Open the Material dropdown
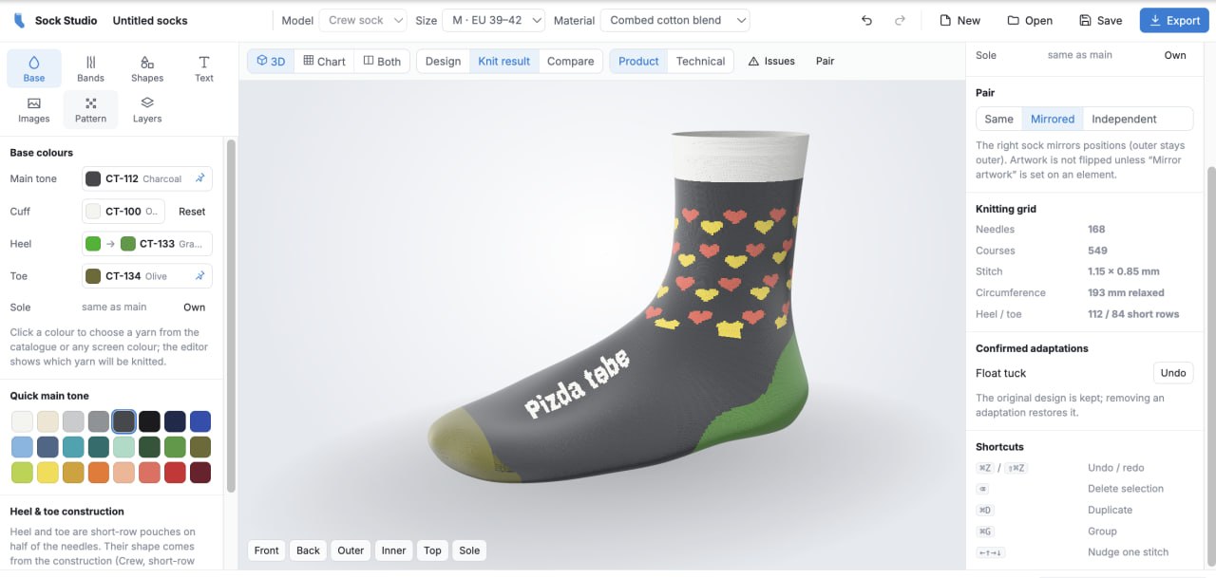1216x578 pixels. point(674,20)
